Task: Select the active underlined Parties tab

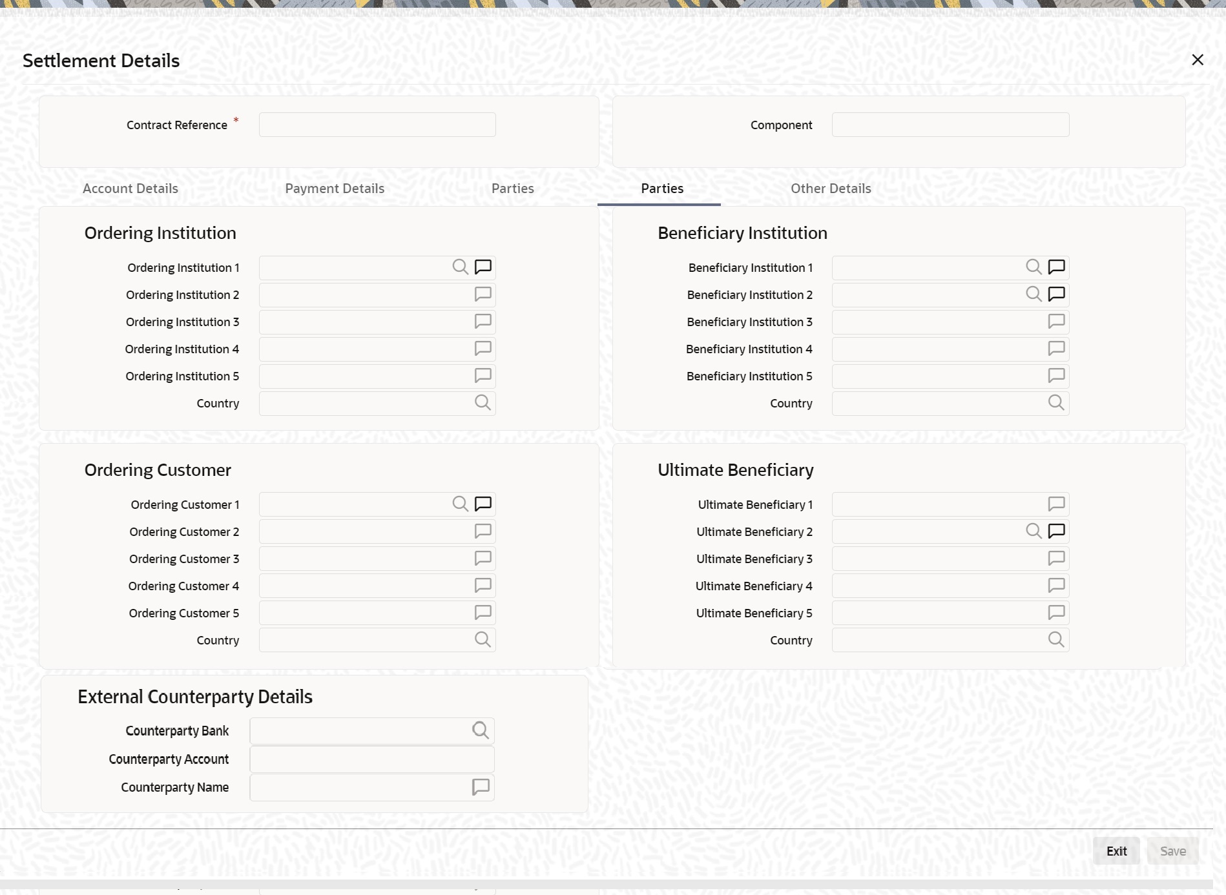Action: (x=662, y=189)
